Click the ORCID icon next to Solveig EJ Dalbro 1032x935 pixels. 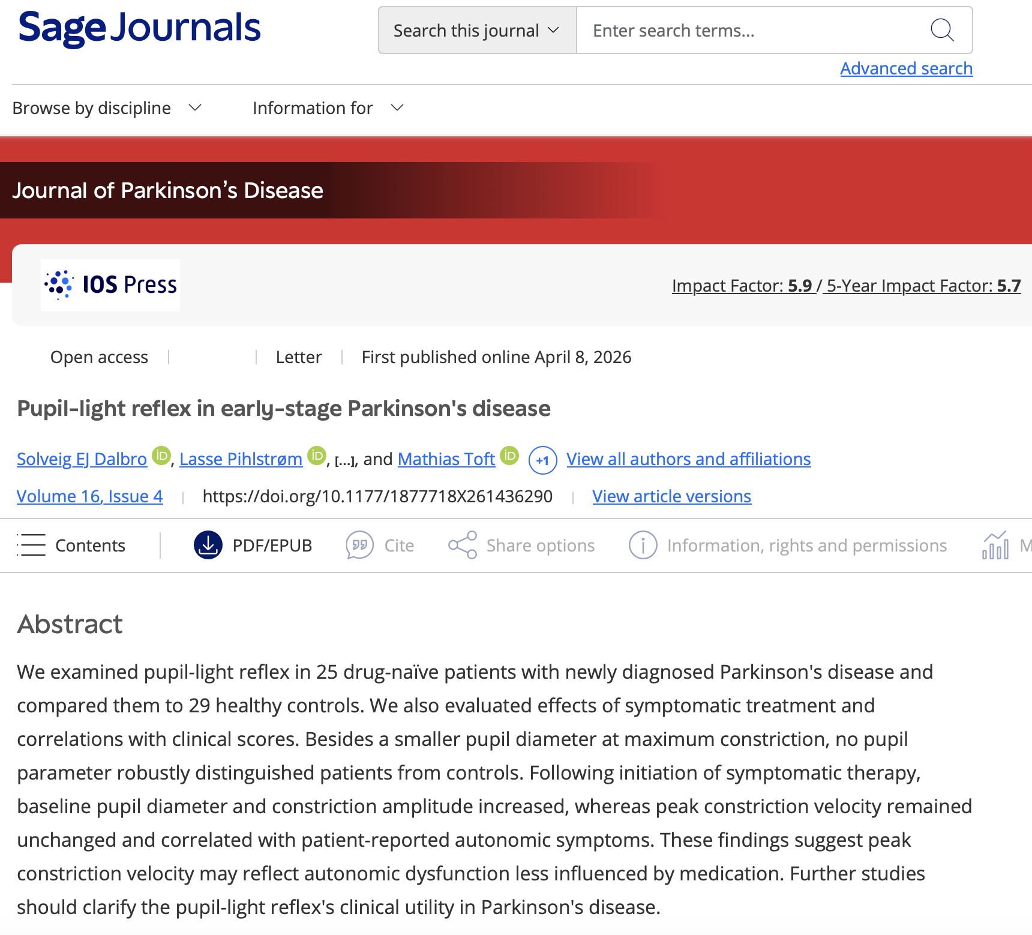pyautogui.click(x=161, y=456)
